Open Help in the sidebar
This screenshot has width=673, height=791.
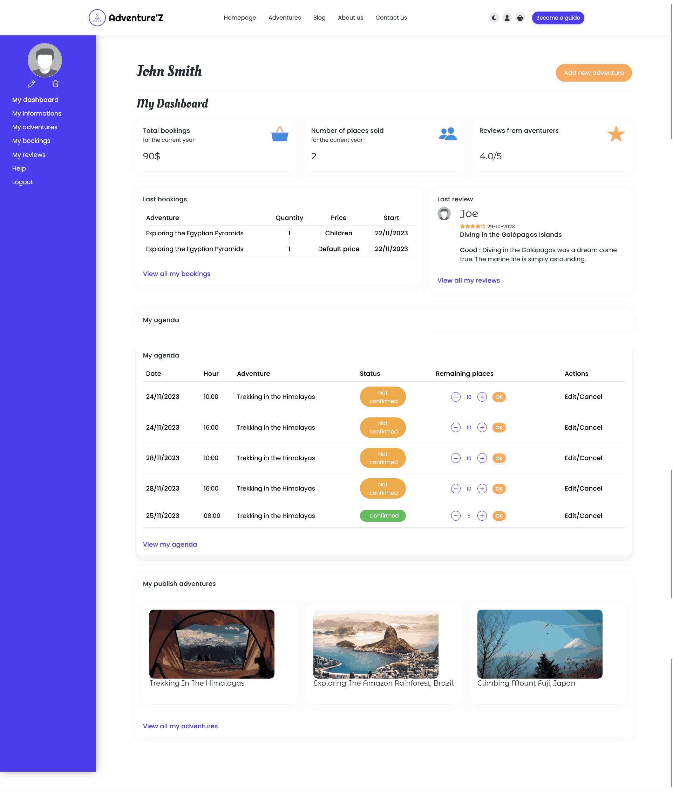[x=19, y=168]
